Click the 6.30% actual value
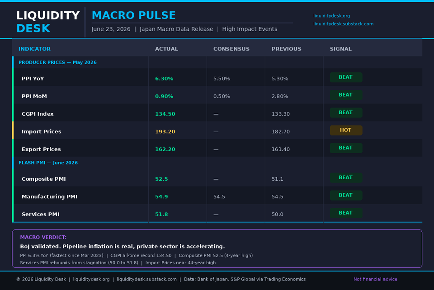The image size is (434, 290). point(164,79)
